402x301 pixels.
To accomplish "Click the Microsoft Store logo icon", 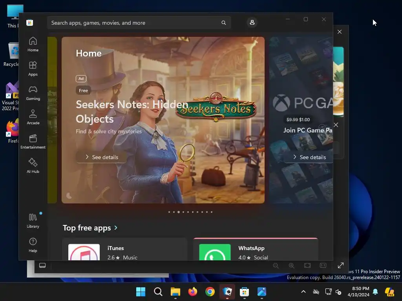I will [29, 23].
